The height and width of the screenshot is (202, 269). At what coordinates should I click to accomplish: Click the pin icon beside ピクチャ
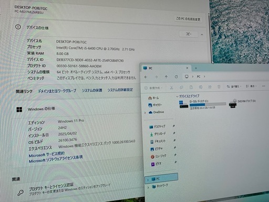click(175, 148)
